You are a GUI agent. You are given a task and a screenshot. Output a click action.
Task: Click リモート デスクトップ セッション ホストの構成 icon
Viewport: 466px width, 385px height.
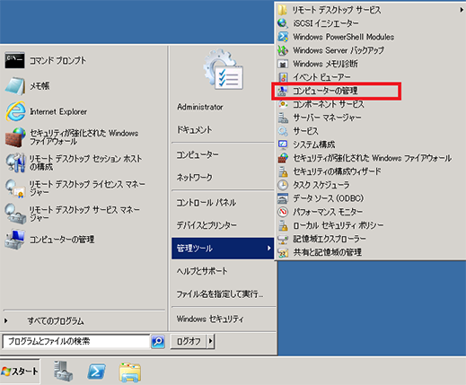[x=15, y=162]
